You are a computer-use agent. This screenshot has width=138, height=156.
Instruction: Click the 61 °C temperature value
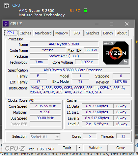pyautogui.click(x=75, y=11)
